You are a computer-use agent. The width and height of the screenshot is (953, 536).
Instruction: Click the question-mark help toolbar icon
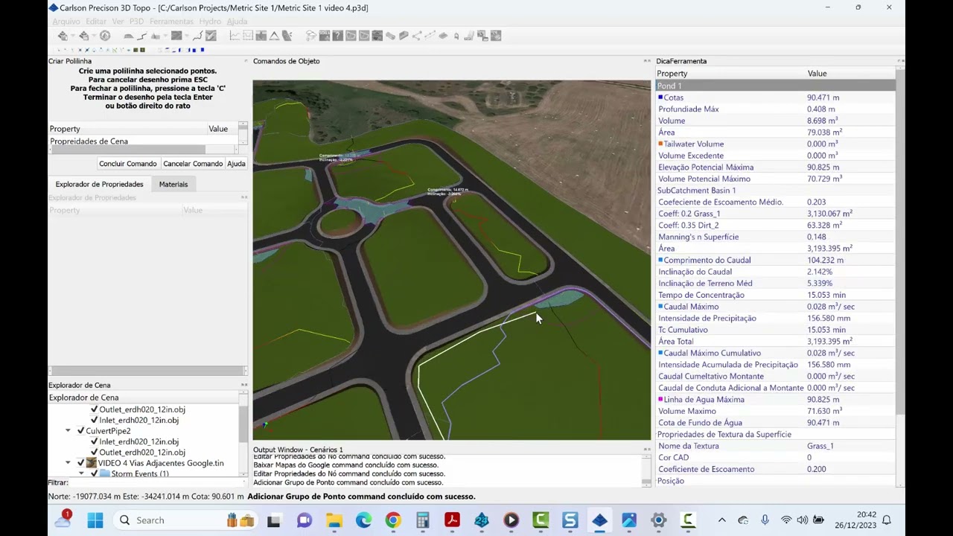(x=337, y=36)
